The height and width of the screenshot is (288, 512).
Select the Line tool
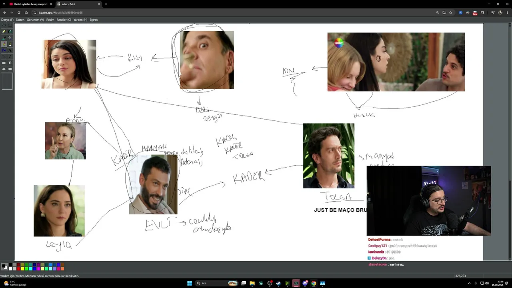coord(4,56)
